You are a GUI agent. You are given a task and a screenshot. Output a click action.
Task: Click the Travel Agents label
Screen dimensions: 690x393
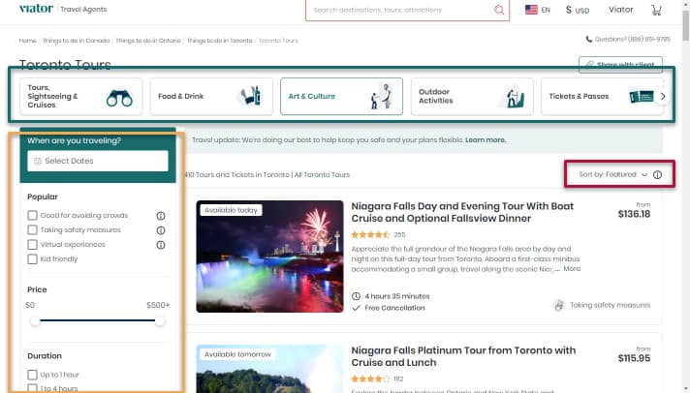[x=83, y=10]
